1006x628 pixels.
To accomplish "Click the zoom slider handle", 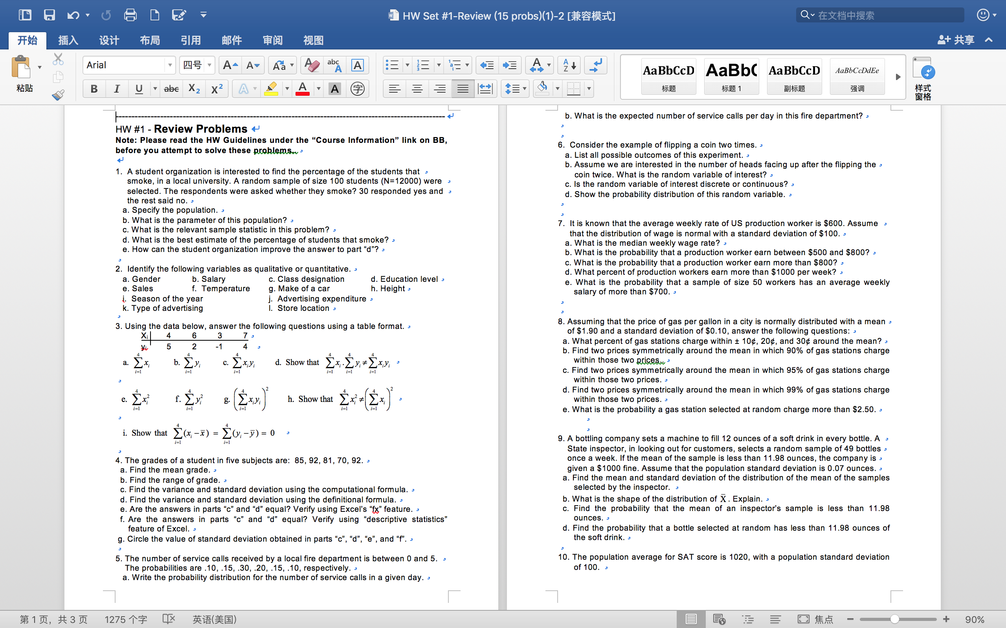I will (894, 619).
